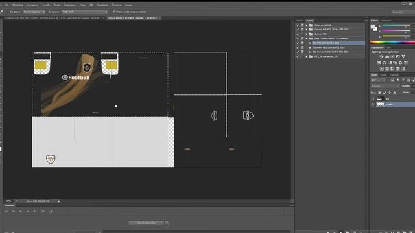Click Play in the Timeline panel

click(20, 212)
